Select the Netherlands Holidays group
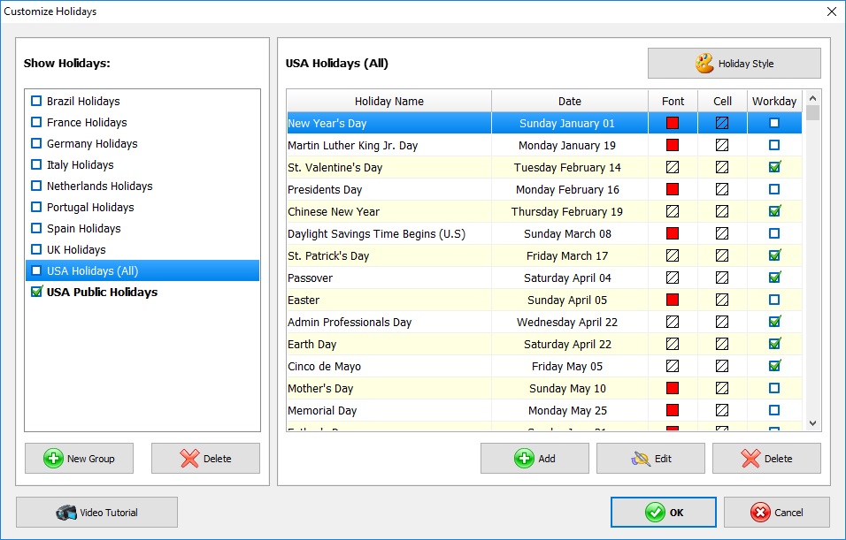This screenshot has width=846, height=540. click(x=142, y=186)
